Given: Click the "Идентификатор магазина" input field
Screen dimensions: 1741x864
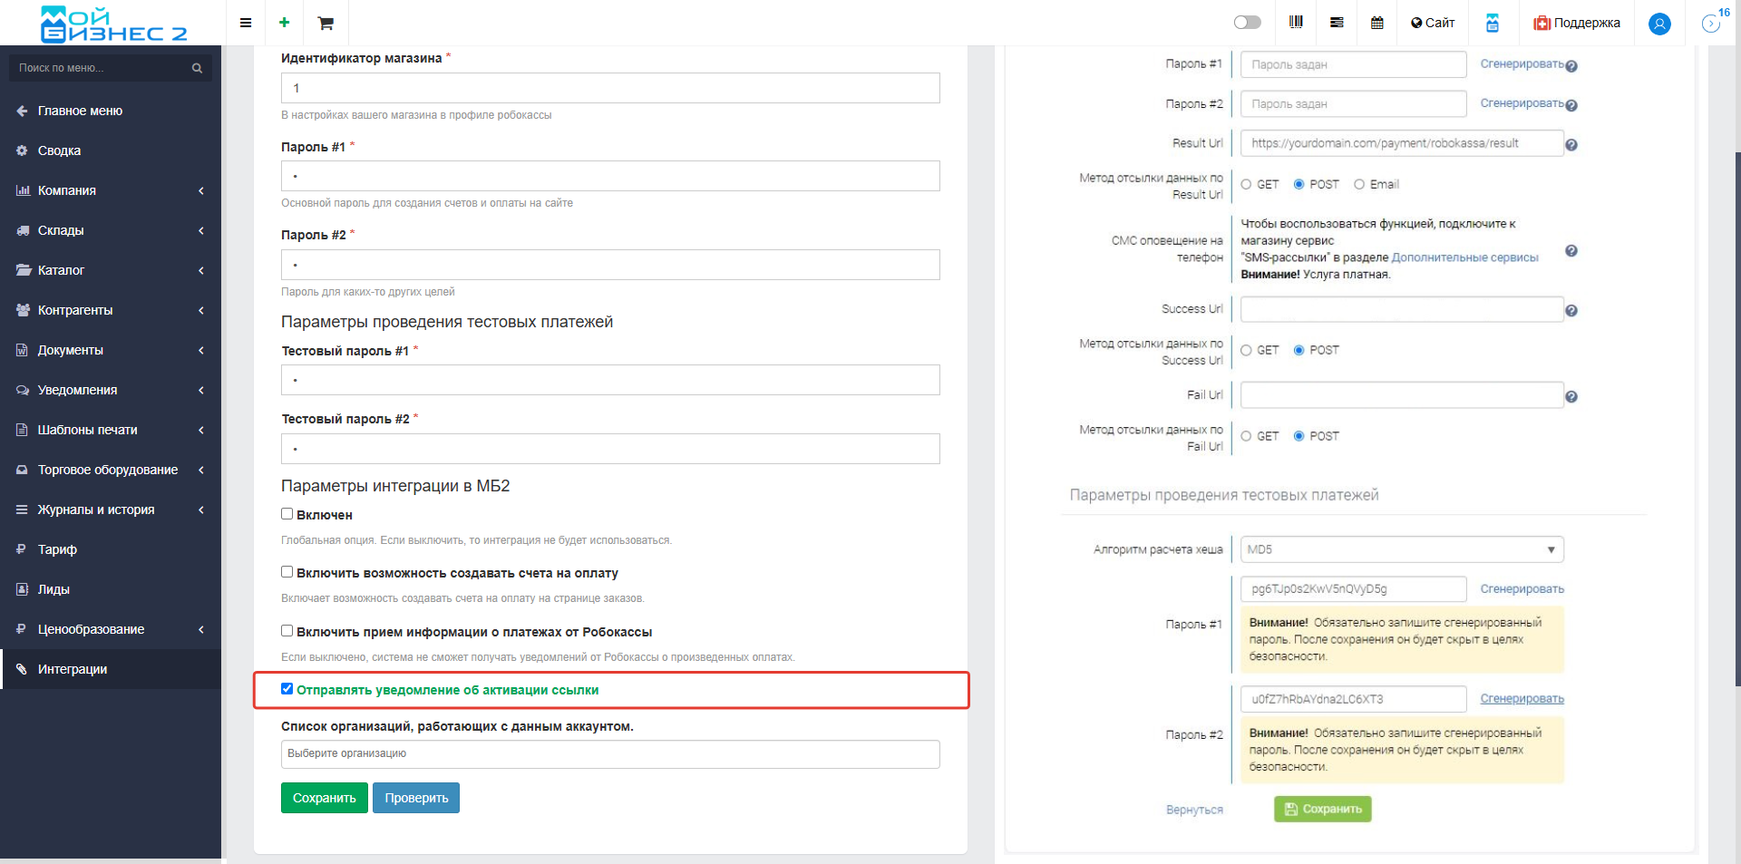Looking at the screenshot, I should coord(609,88).
